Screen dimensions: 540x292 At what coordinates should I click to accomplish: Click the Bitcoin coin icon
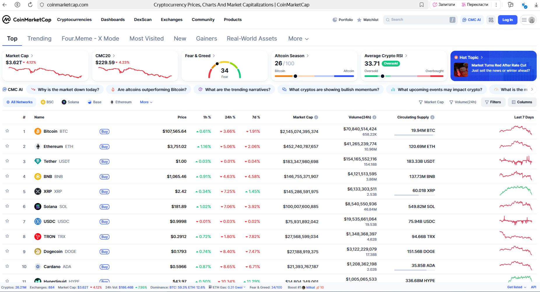point(38,131)
